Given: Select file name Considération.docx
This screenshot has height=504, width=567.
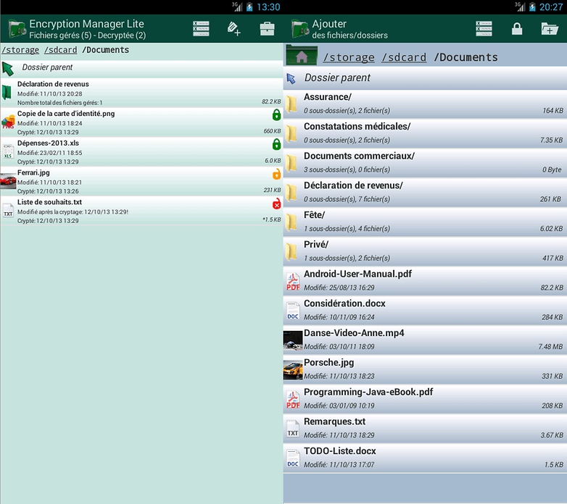Looking at the screenshot, I should 344,303.
